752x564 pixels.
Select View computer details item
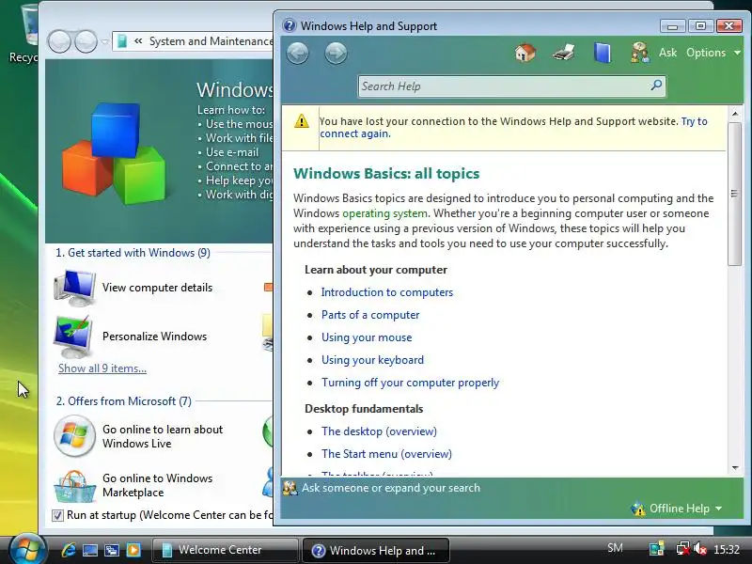pyautogui.click(x=133, y=288)
